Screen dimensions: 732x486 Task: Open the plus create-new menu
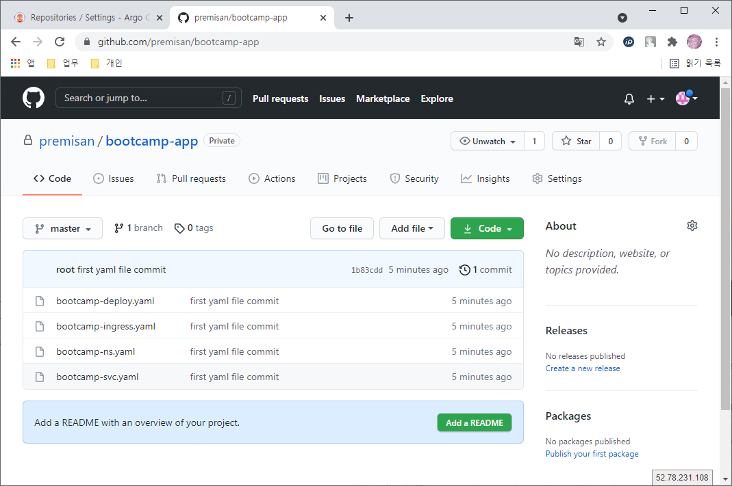click(x=655, y=99)
